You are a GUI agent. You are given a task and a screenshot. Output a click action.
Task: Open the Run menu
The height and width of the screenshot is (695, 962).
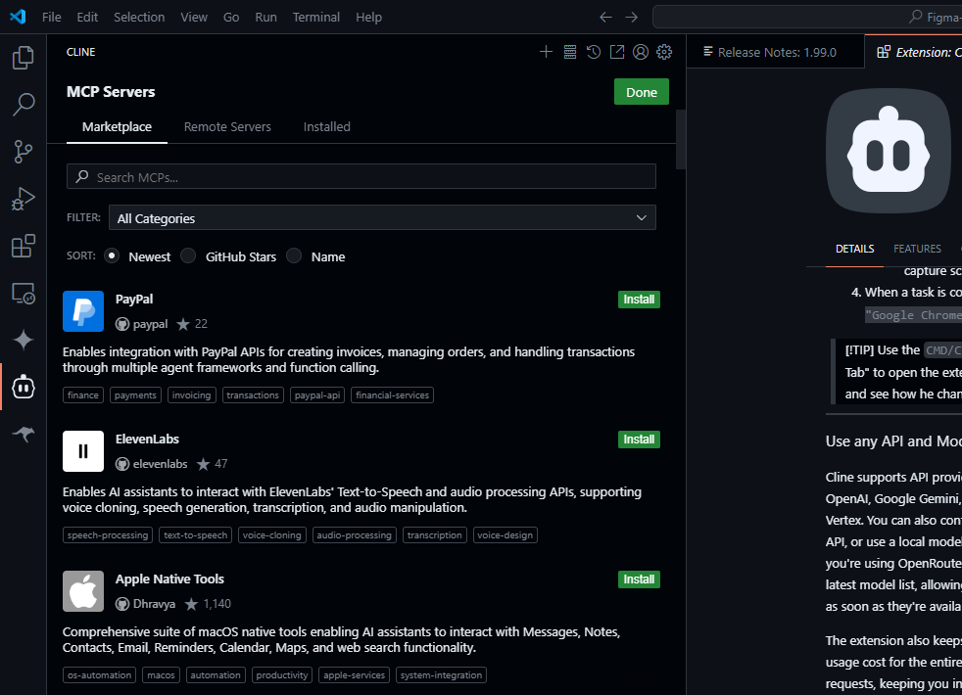pyautogui.click(x=265, y=18)
